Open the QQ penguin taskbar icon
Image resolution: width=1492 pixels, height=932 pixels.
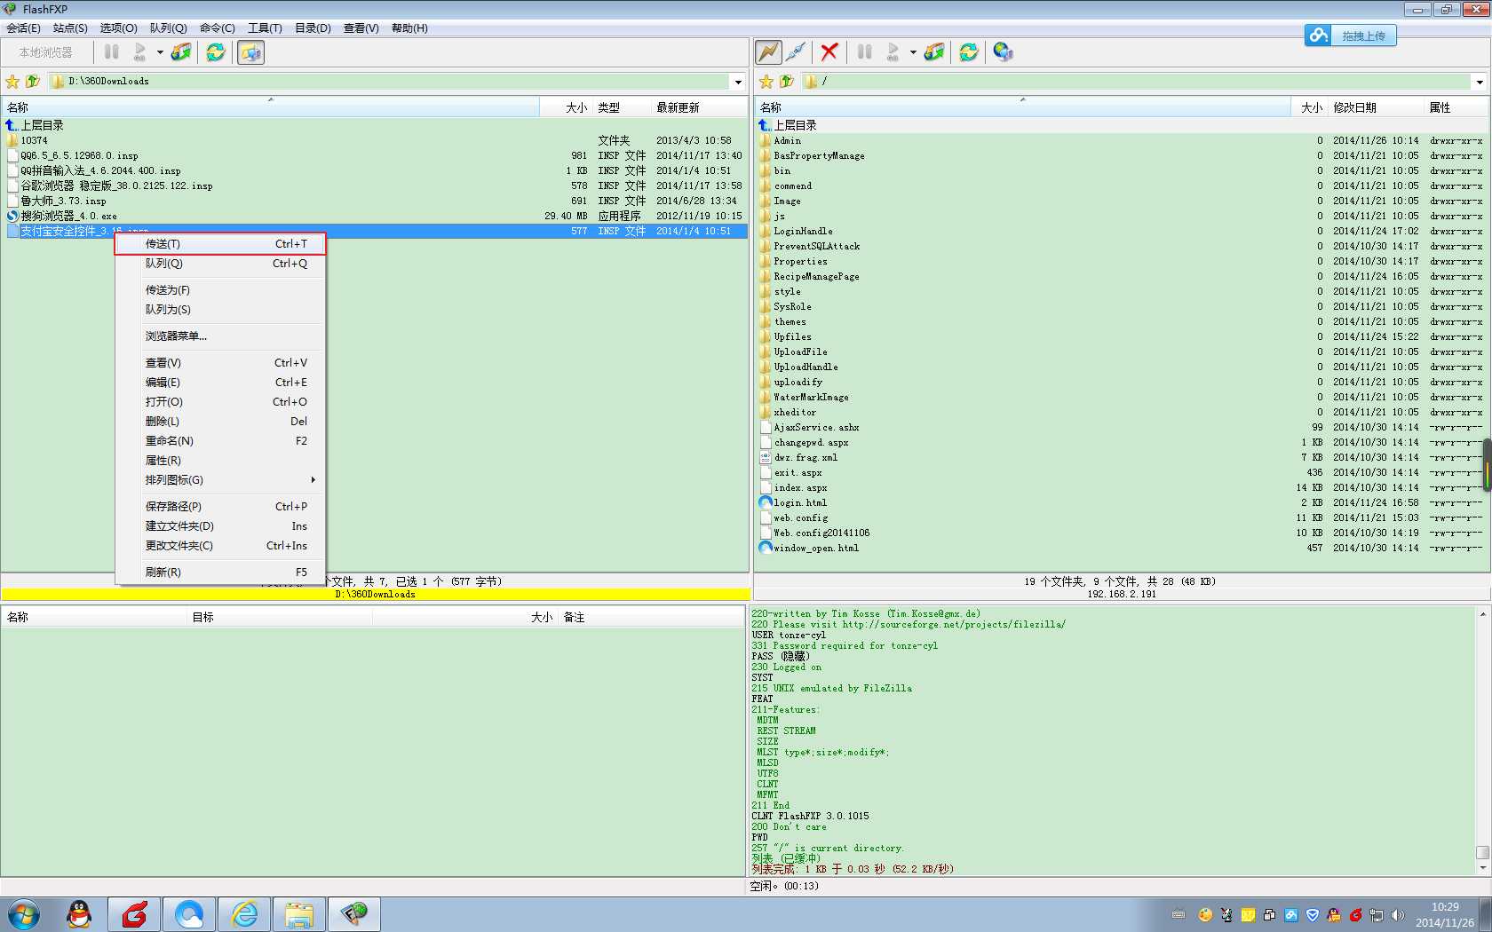click(x=80, y=914)
